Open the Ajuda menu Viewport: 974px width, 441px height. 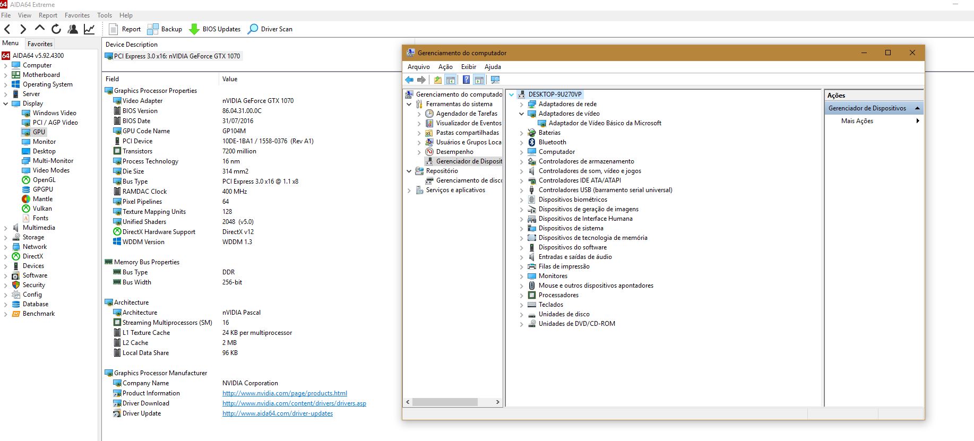coord(493,67)
